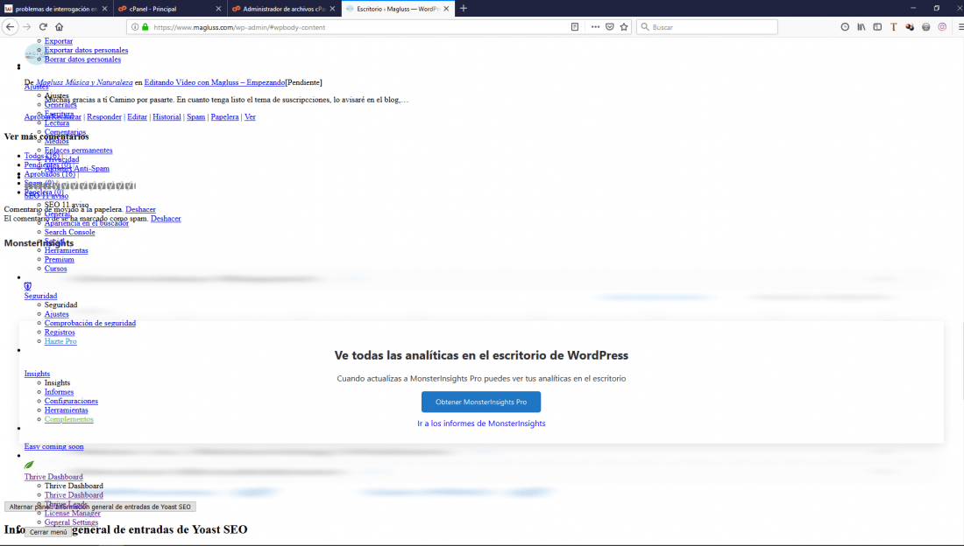This screenshot has height=546, width=964.
Task: Mark comment as Spam via action link
Action: click(196, 116)
